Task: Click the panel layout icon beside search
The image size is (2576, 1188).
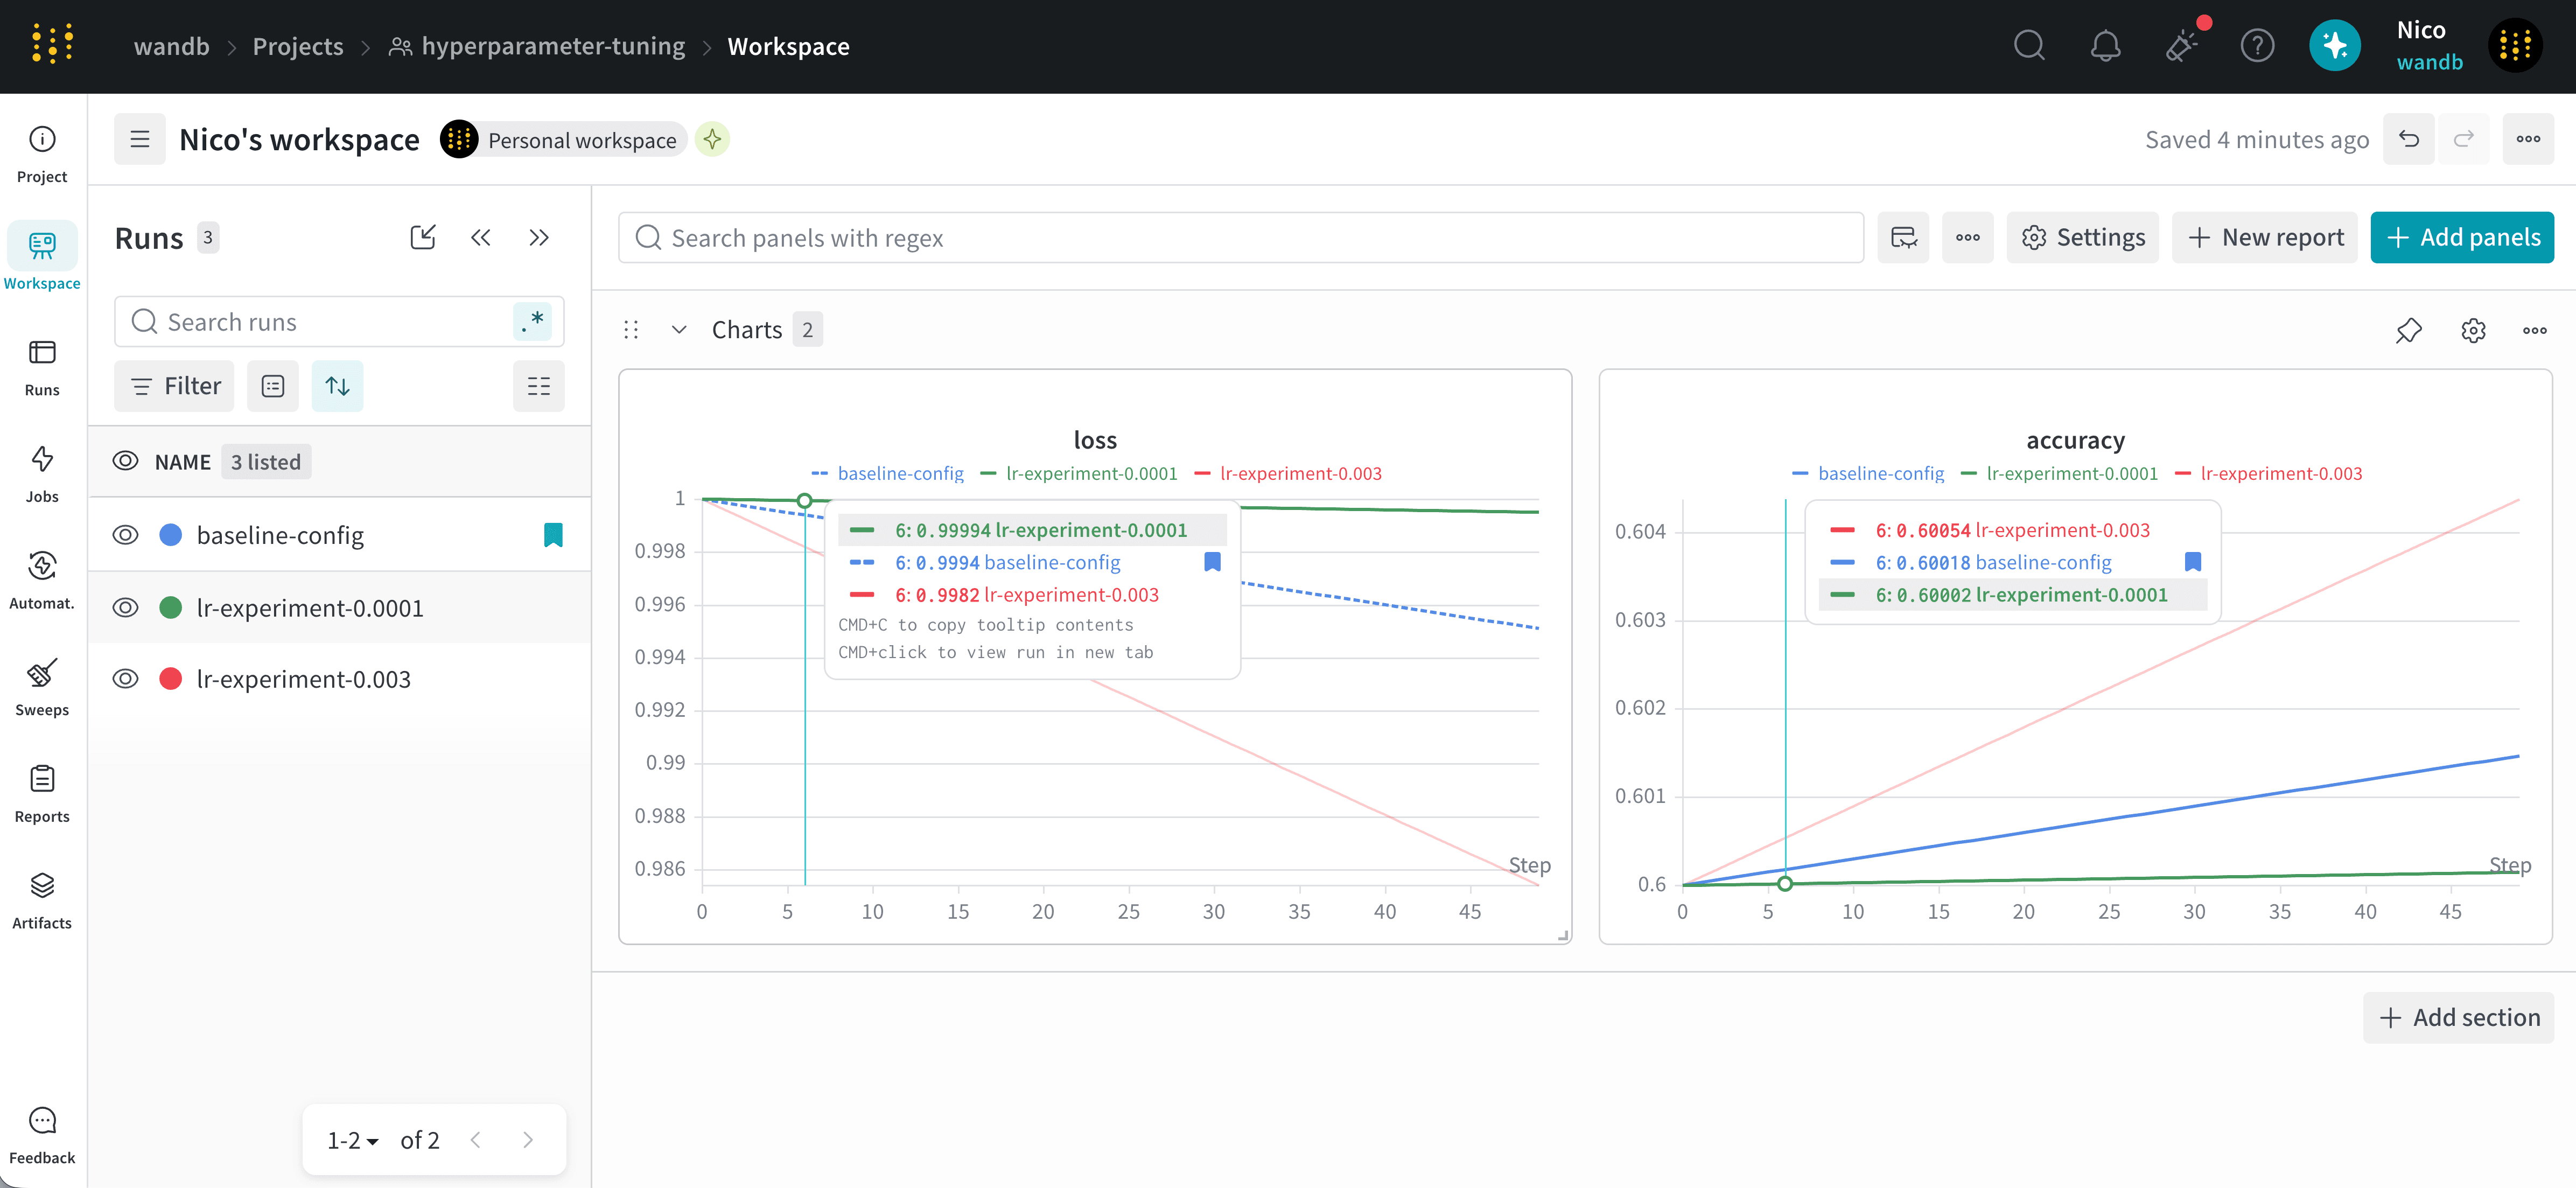Action: [1903, 237]
